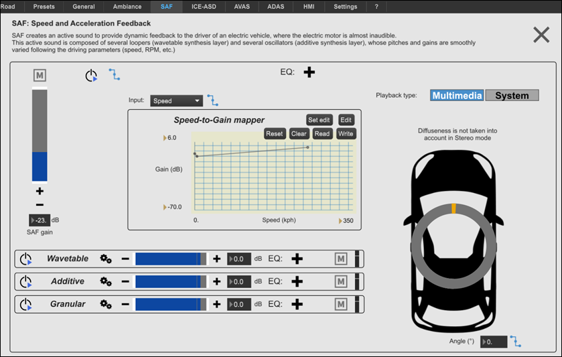Open Granular settings gears

point(106,304)
